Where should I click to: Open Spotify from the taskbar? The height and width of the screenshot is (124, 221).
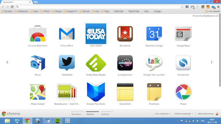point(57,121)
